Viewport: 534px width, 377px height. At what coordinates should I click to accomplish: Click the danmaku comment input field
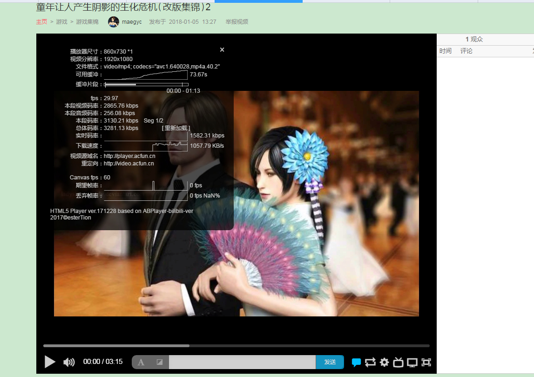tap(242, 362)
